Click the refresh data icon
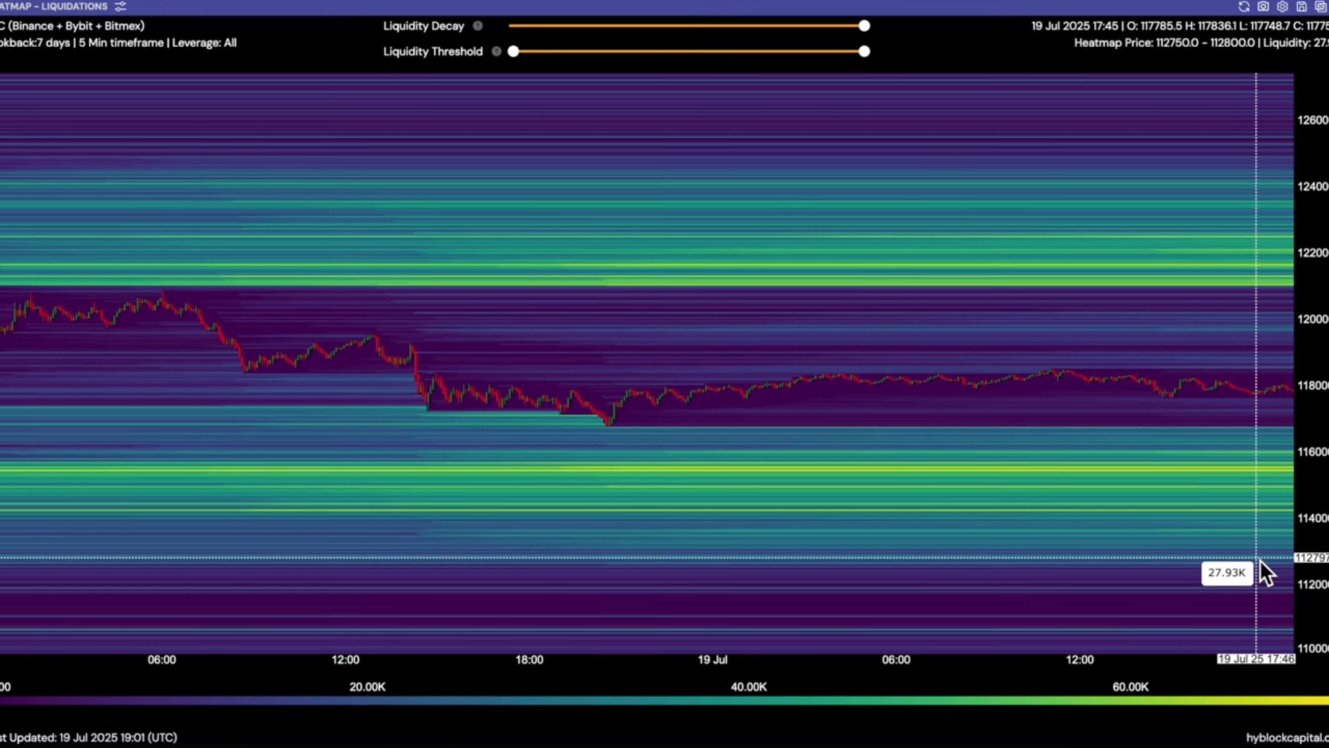This screenshot has width=1329, height=748. (x=1244, y=7)
